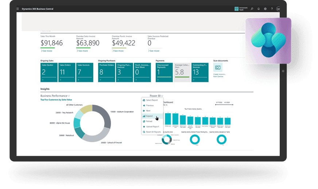Click the 0 predicted overdue value
The image size is (318, 189).
tap(150, 43)
